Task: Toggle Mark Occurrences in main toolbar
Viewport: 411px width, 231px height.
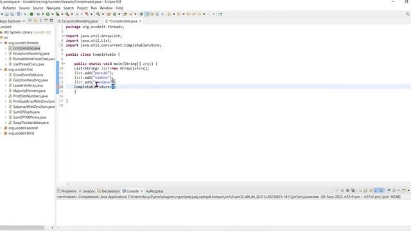Action: tap(146, 14)
